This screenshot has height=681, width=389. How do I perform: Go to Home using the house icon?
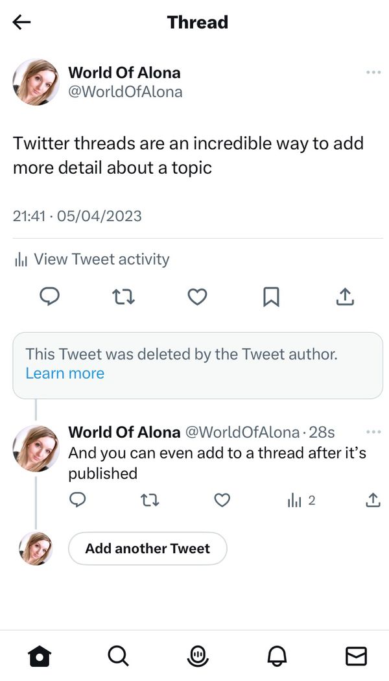(40, 656)
